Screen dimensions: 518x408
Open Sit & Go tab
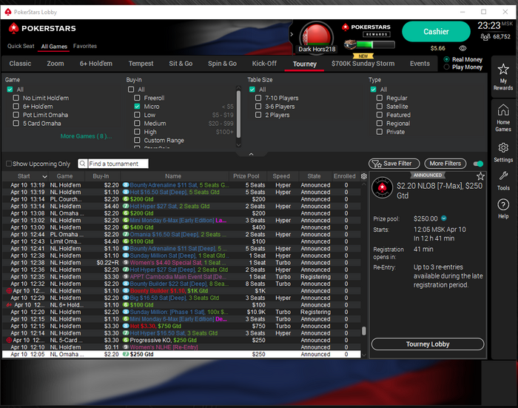pyautogui.click(x=181, y=64)
